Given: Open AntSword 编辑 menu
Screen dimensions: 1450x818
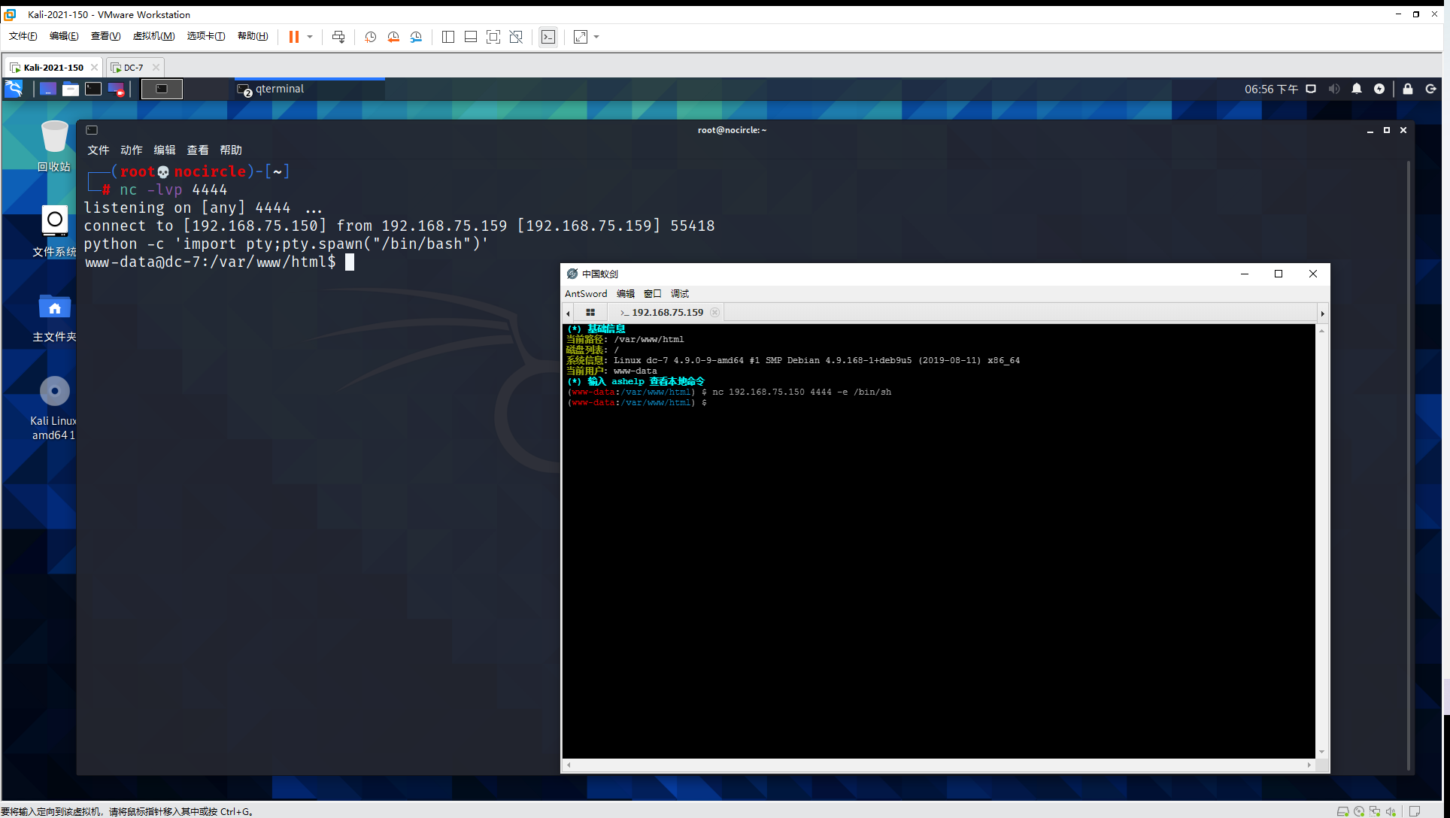Looking at the screenshot, I should click(626, 294).
